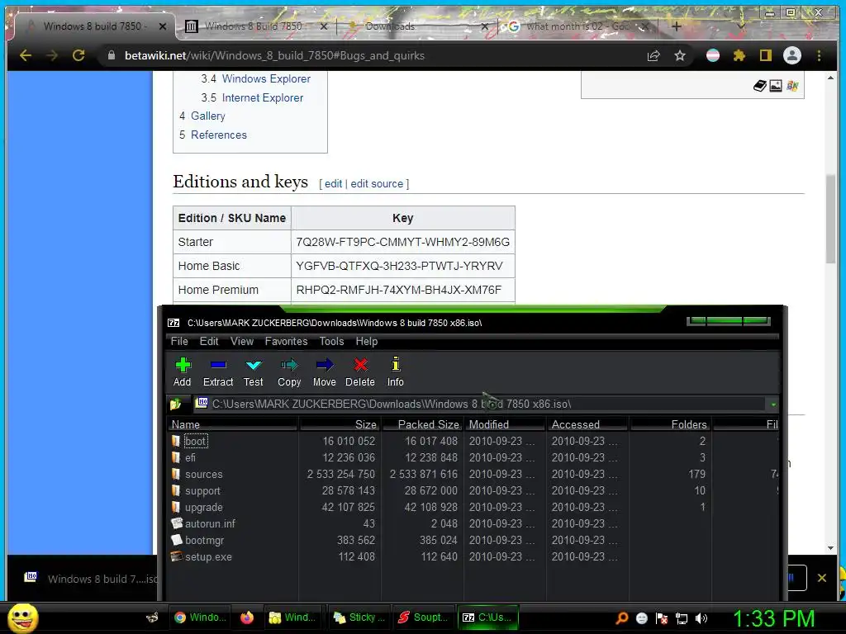This screenshot has height=634, width=846.
Task: Open the Favorites menu in 7-Zip
Action: click(286, 341)
